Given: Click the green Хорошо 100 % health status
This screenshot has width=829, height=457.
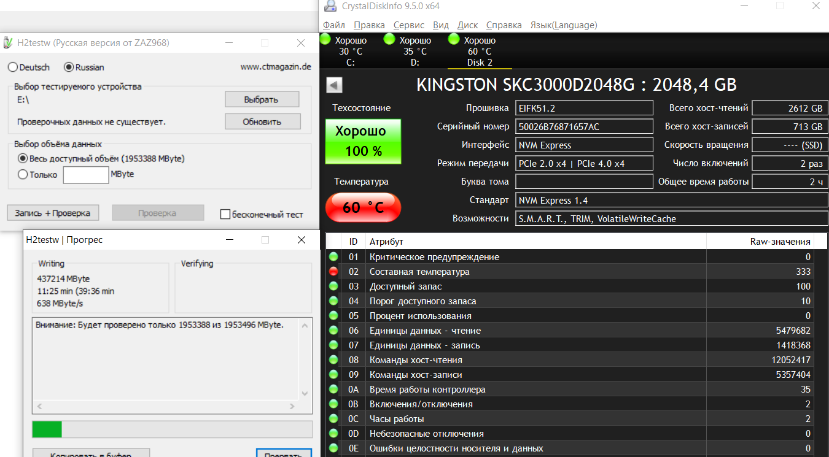Looking at the screenshot, I should (363, 141).
